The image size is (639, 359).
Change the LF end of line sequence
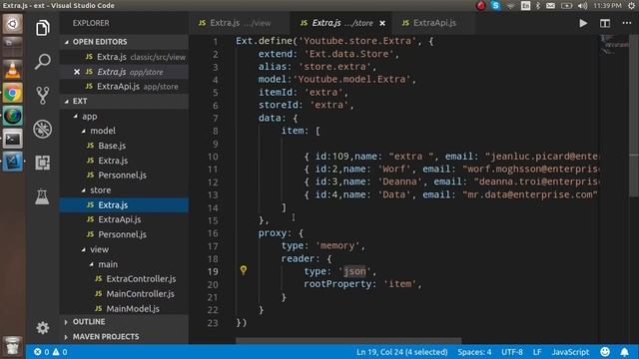537,352
